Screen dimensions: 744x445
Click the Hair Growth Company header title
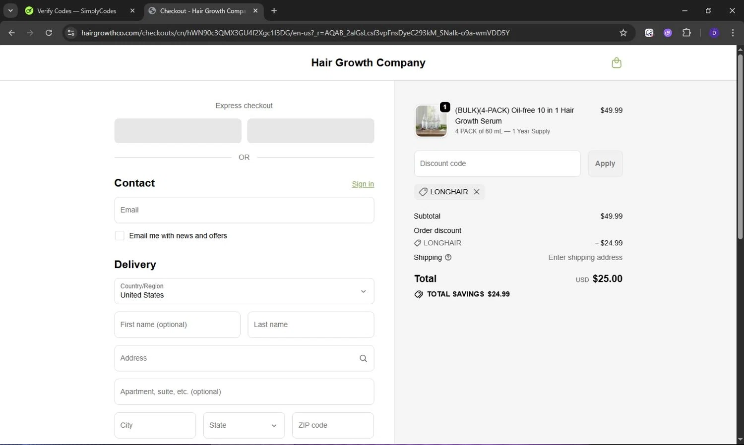(368, 63)
